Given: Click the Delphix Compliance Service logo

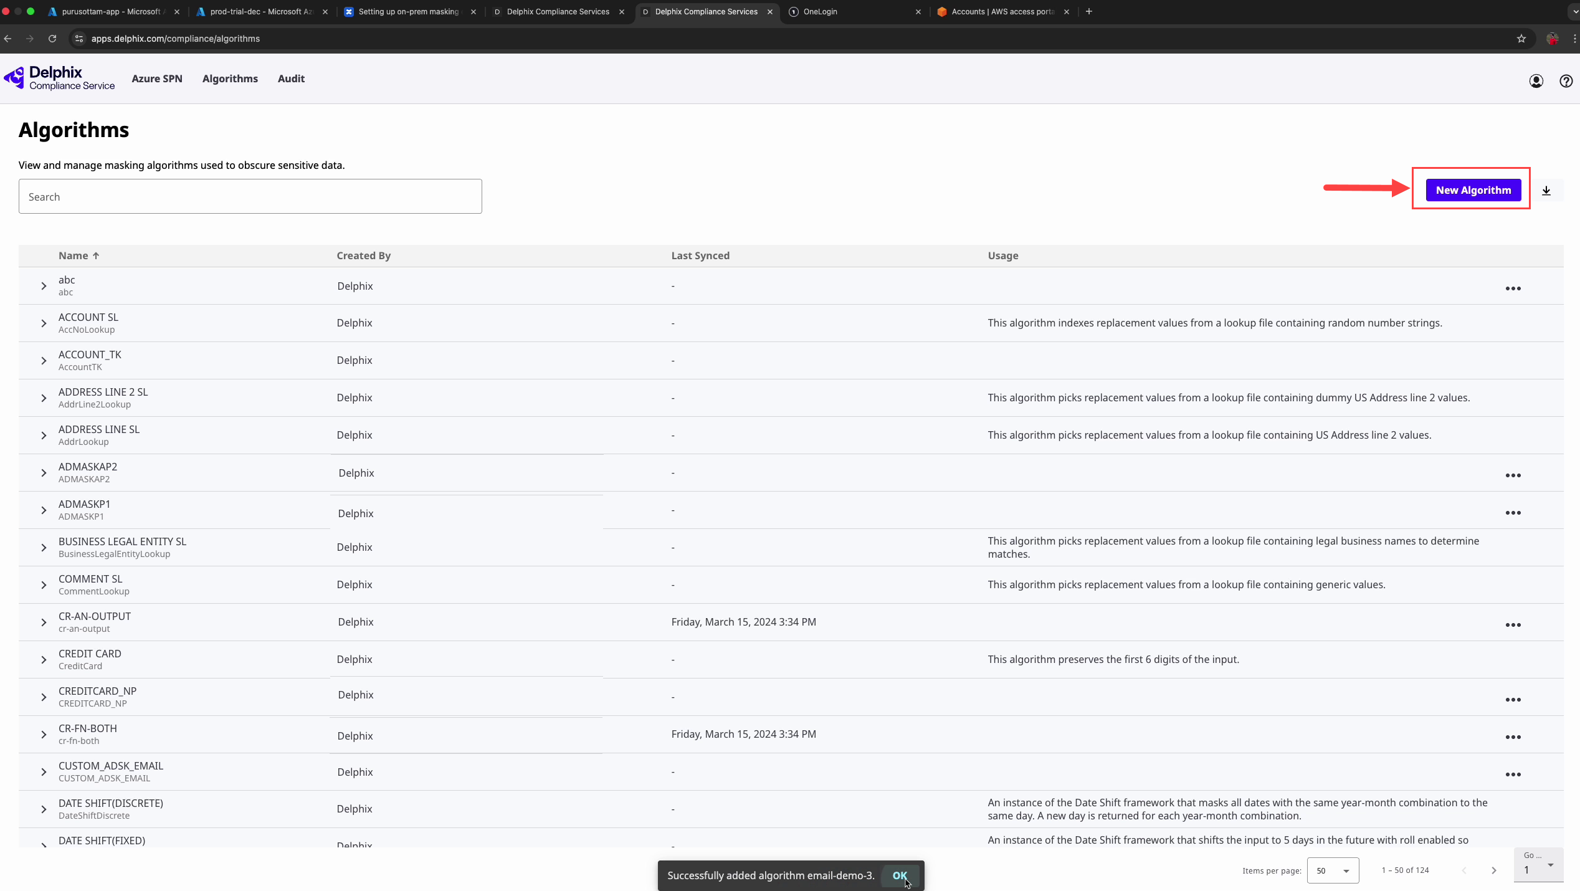Looking at the screenshot, I should point(60,79).
